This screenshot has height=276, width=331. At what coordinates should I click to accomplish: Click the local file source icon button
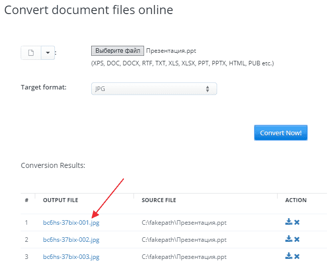(31, 53)
